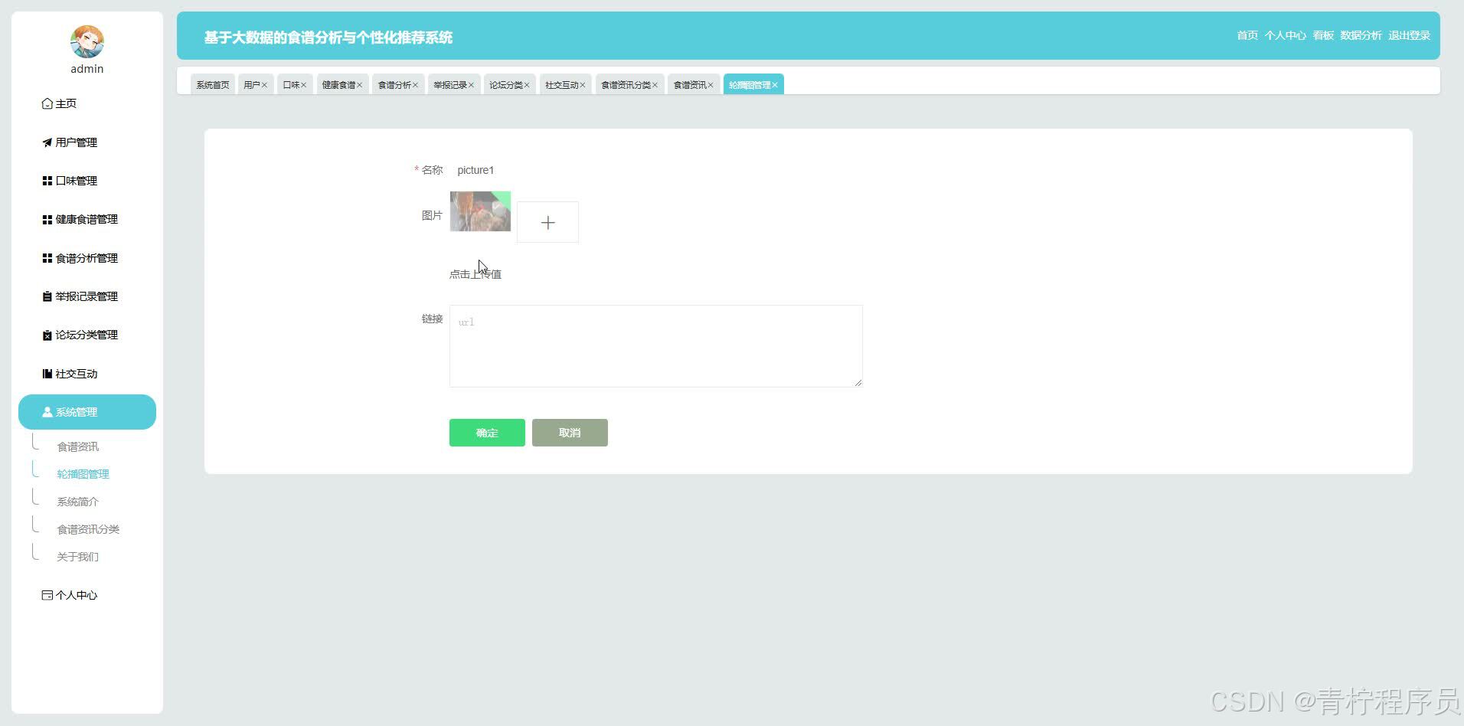This screenshot has width=1464, height=726.
Task: Click the home icon beside 主页
Action: (47, 103)
